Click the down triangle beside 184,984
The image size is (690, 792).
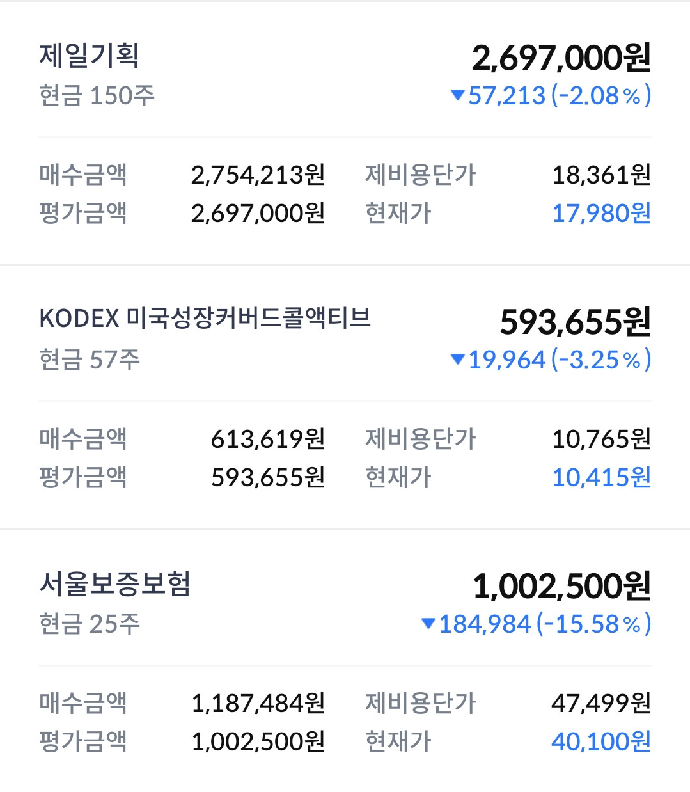coord(428,623)
